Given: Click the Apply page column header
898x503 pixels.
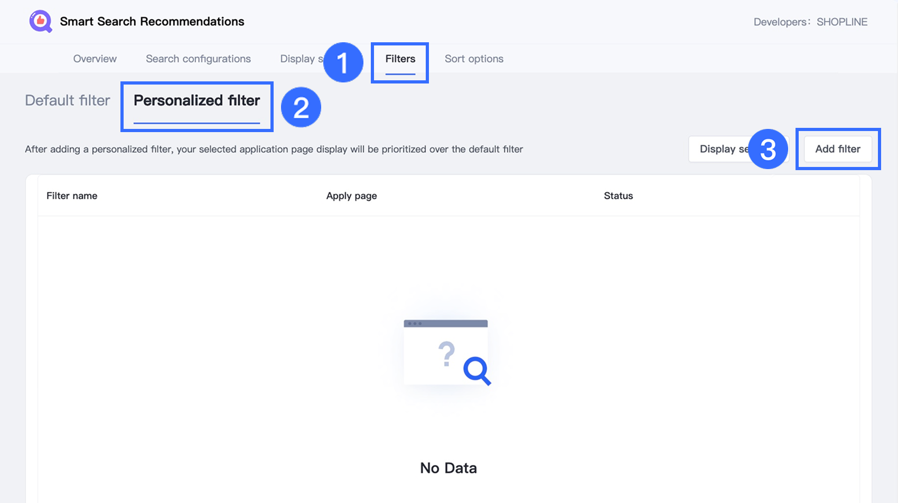Looking at the screenshot, I should pos(351,195).
